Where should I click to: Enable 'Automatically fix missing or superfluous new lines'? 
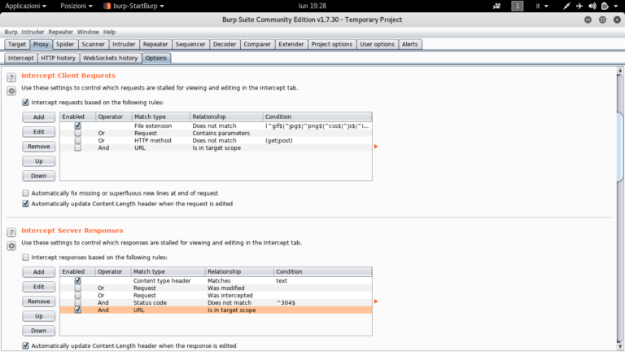(25, 193)
